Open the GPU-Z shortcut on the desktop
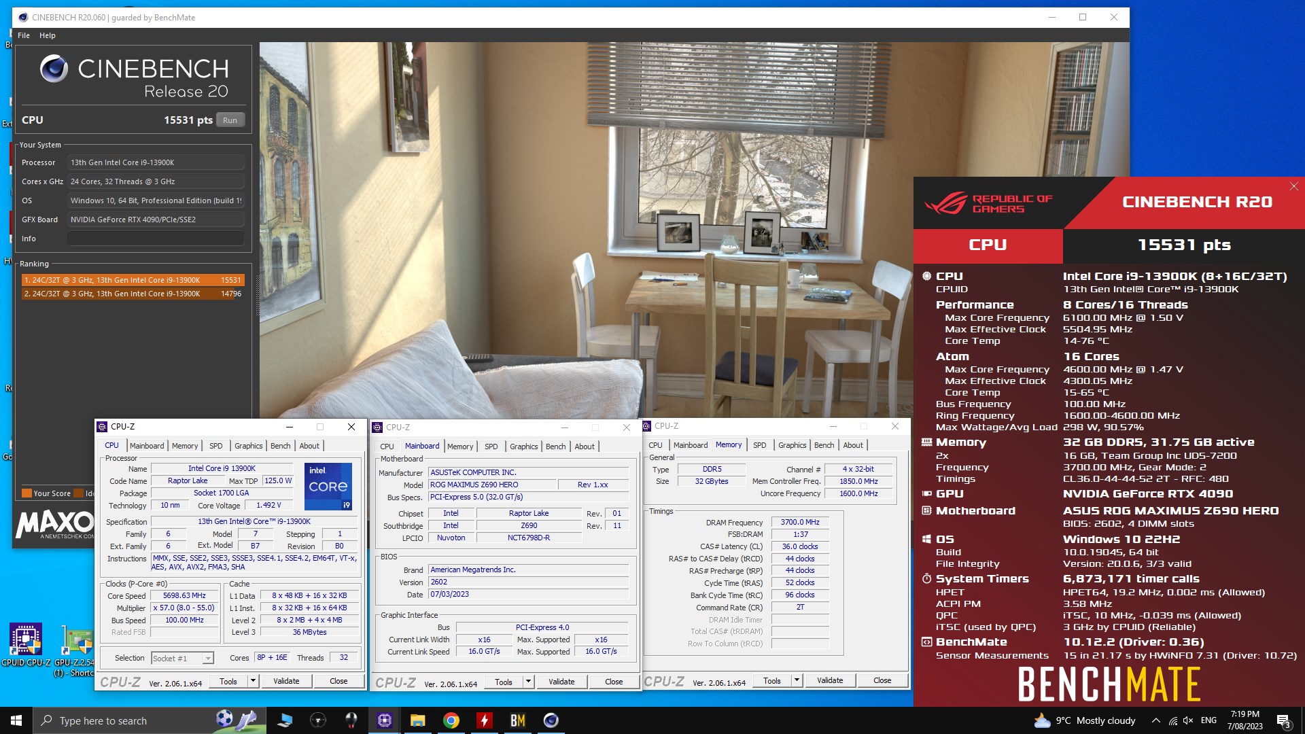1305x734 pixels. point(76,650)
